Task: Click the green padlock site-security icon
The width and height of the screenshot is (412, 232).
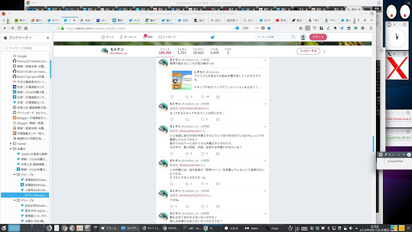Action: click(62, 28)
